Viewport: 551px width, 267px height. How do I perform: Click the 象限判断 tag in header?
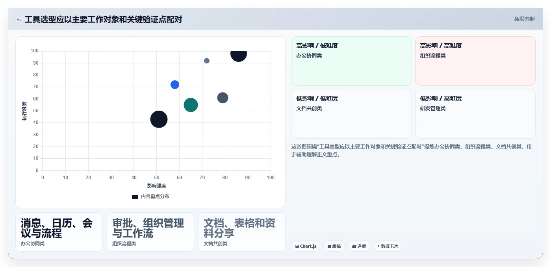(x=524, y=19)
